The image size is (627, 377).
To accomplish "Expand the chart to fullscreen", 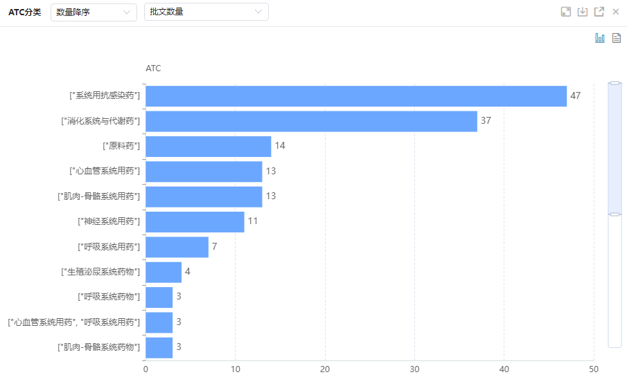I will [x=566, y=12].
